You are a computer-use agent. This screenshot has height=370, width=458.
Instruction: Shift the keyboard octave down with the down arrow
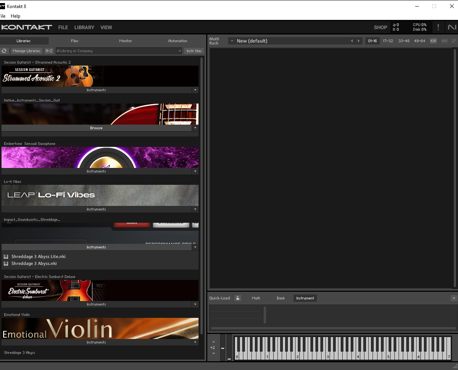click(213, 354)
